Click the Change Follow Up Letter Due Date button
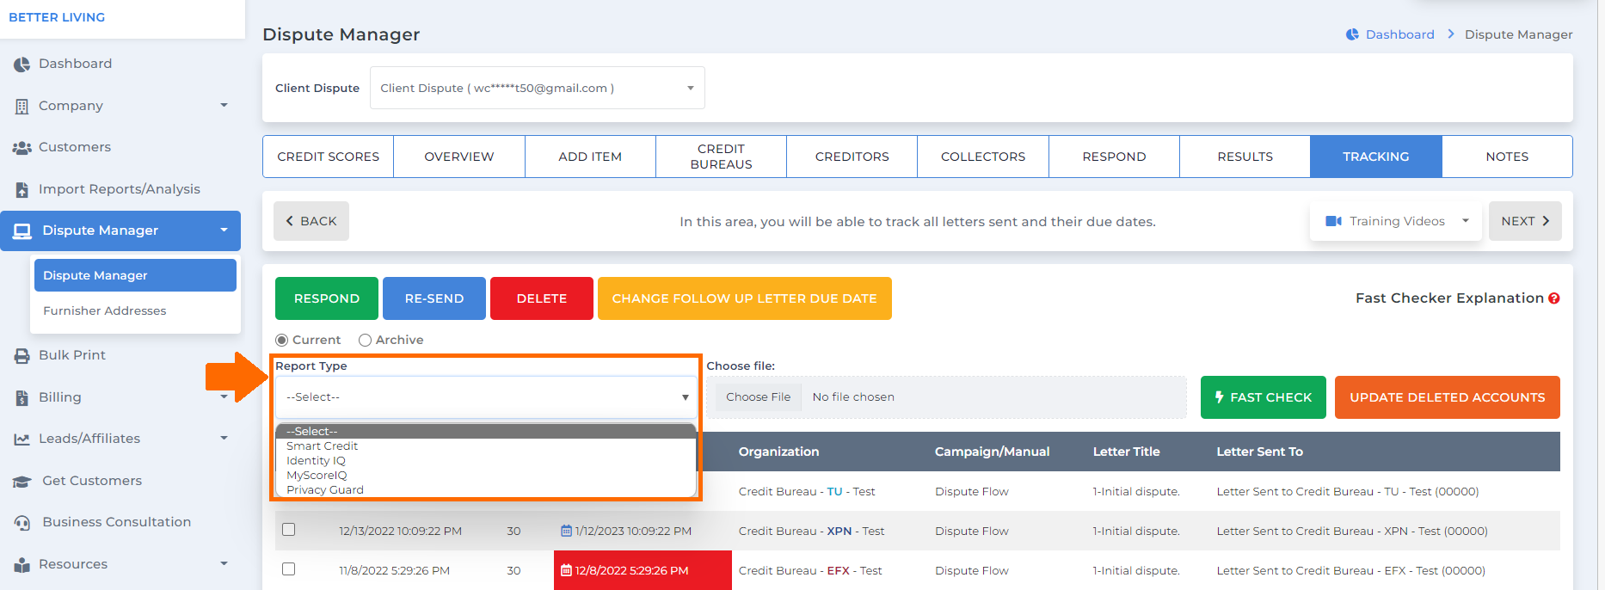Viewport: 1605px width, 590px height. coord(744,298)
